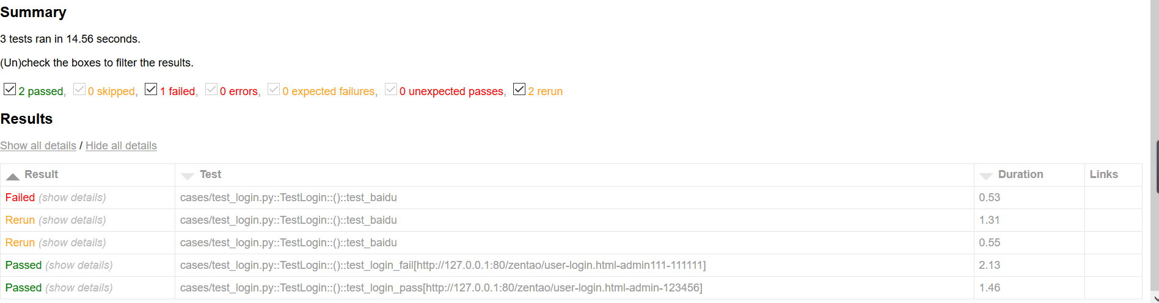The image size is (1159, 303).
Task: Show details for the Passed test_login_pass row
Action: [79, 288]
